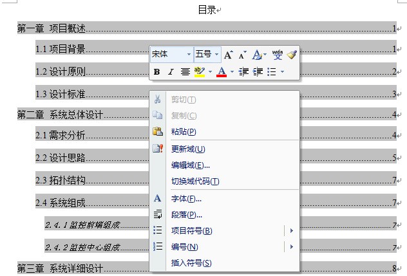This screenshot has width=407, height=276.
Task: Expand the font color dropdown arrow
Action: tap(231, 72)
